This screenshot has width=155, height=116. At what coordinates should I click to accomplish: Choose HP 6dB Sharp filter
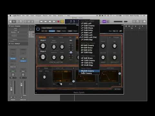[89, 58]
